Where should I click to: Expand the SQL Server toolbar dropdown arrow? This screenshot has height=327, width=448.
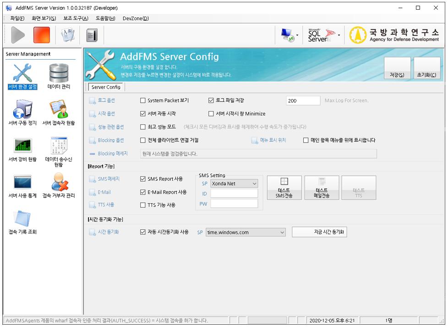[x=339, y=35]
